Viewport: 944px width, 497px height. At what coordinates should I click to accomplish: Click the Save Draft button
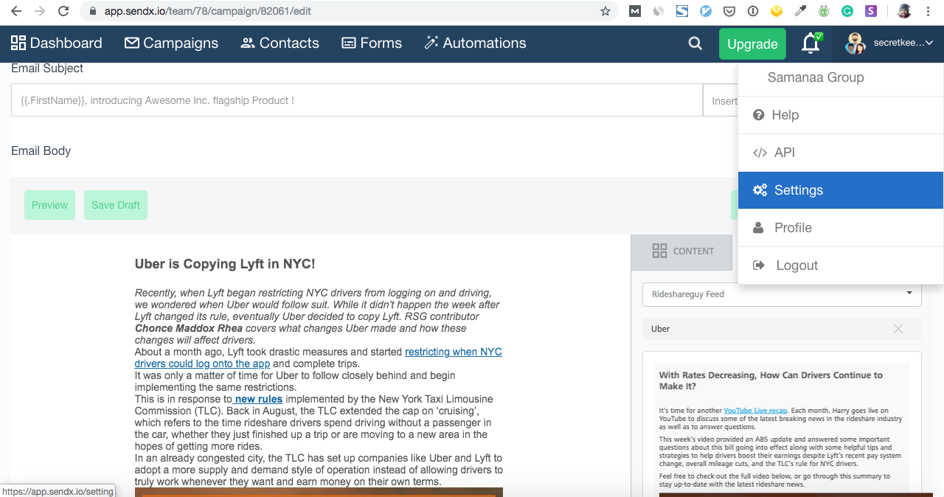116,205
